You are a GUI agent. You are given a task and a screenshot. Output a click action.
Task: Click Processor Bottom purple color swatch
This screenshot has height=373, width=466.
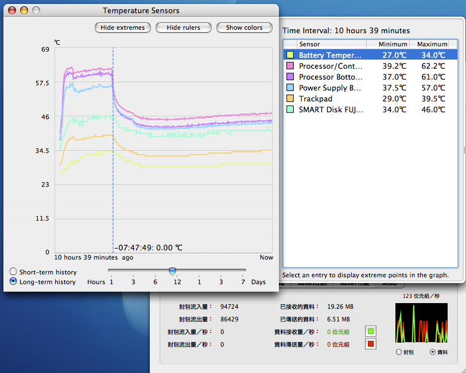290,77
